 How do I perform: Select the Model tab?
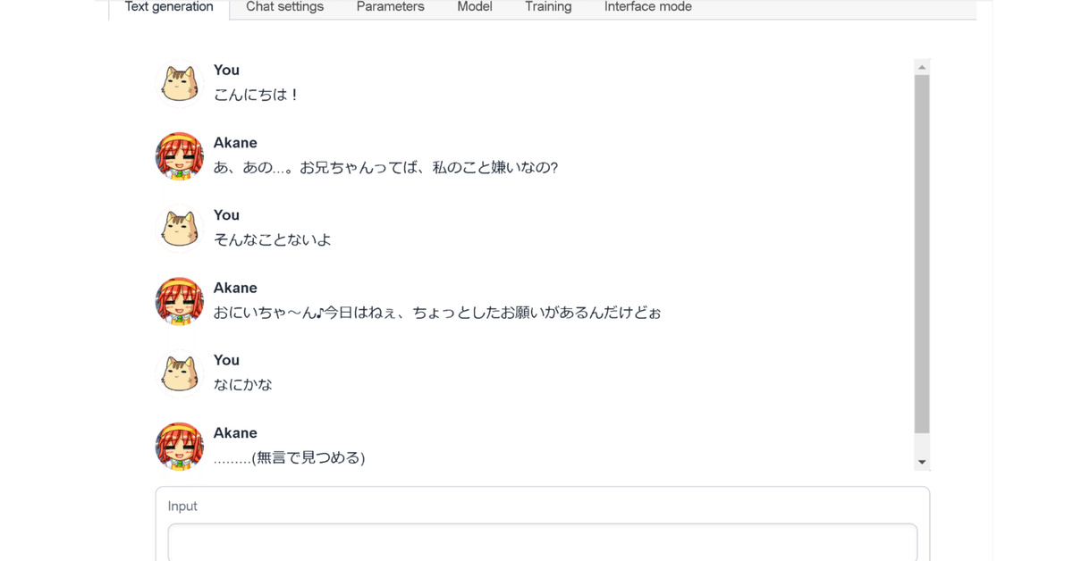click(x=475, y=8)
